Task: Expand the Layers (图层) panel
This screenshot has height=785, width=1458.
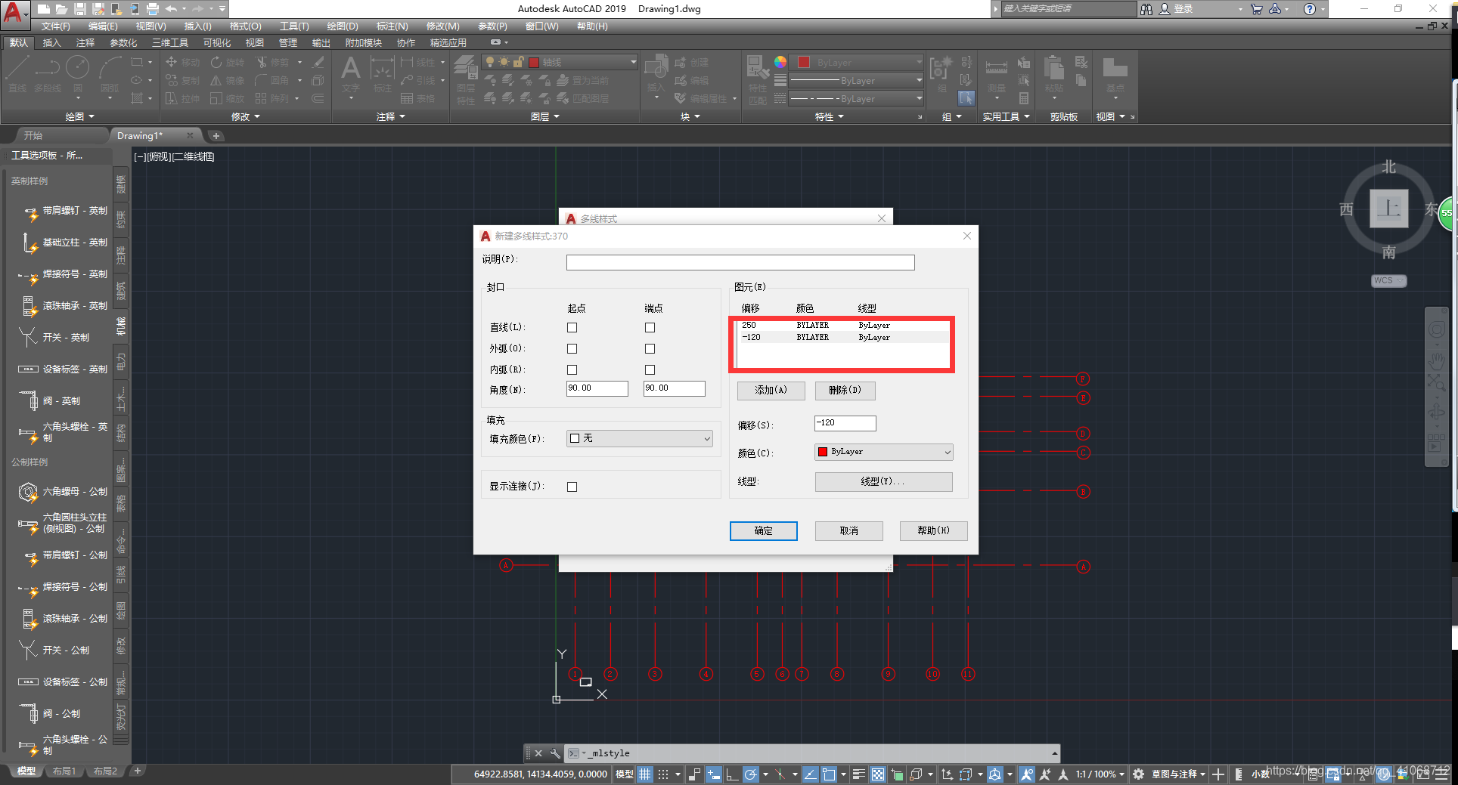Action: tap(545, 116)
